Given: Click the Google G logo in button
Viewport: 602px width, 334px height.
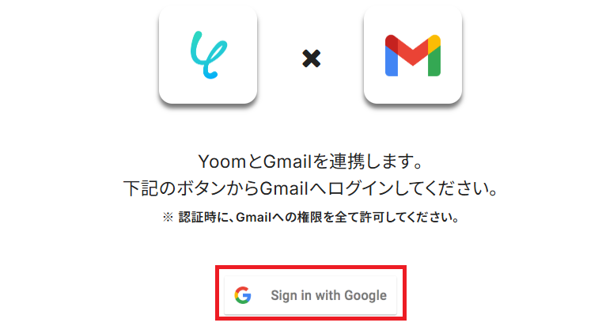Looking at the screenshot, I should pyautogui.click(x=243, y=295).
